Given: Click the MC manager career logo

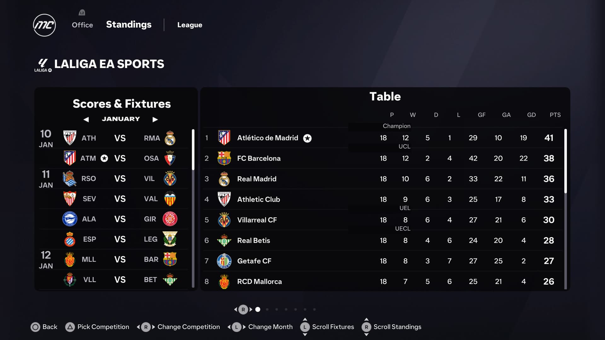Looking at the screenshot, I should tap(44, 25).
